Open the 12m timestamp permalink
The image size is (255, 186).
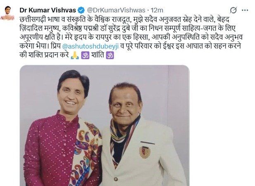157,10
